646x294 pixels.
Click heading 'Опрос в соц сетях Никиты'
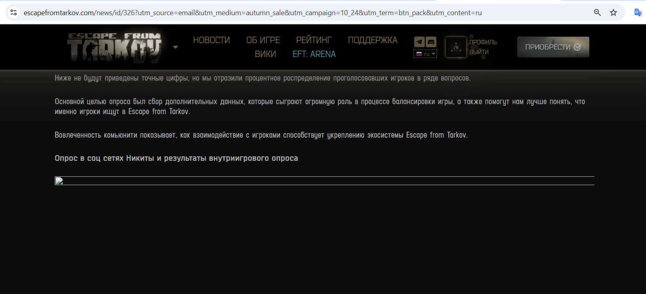pyautogui.click(x=176, y=158)
